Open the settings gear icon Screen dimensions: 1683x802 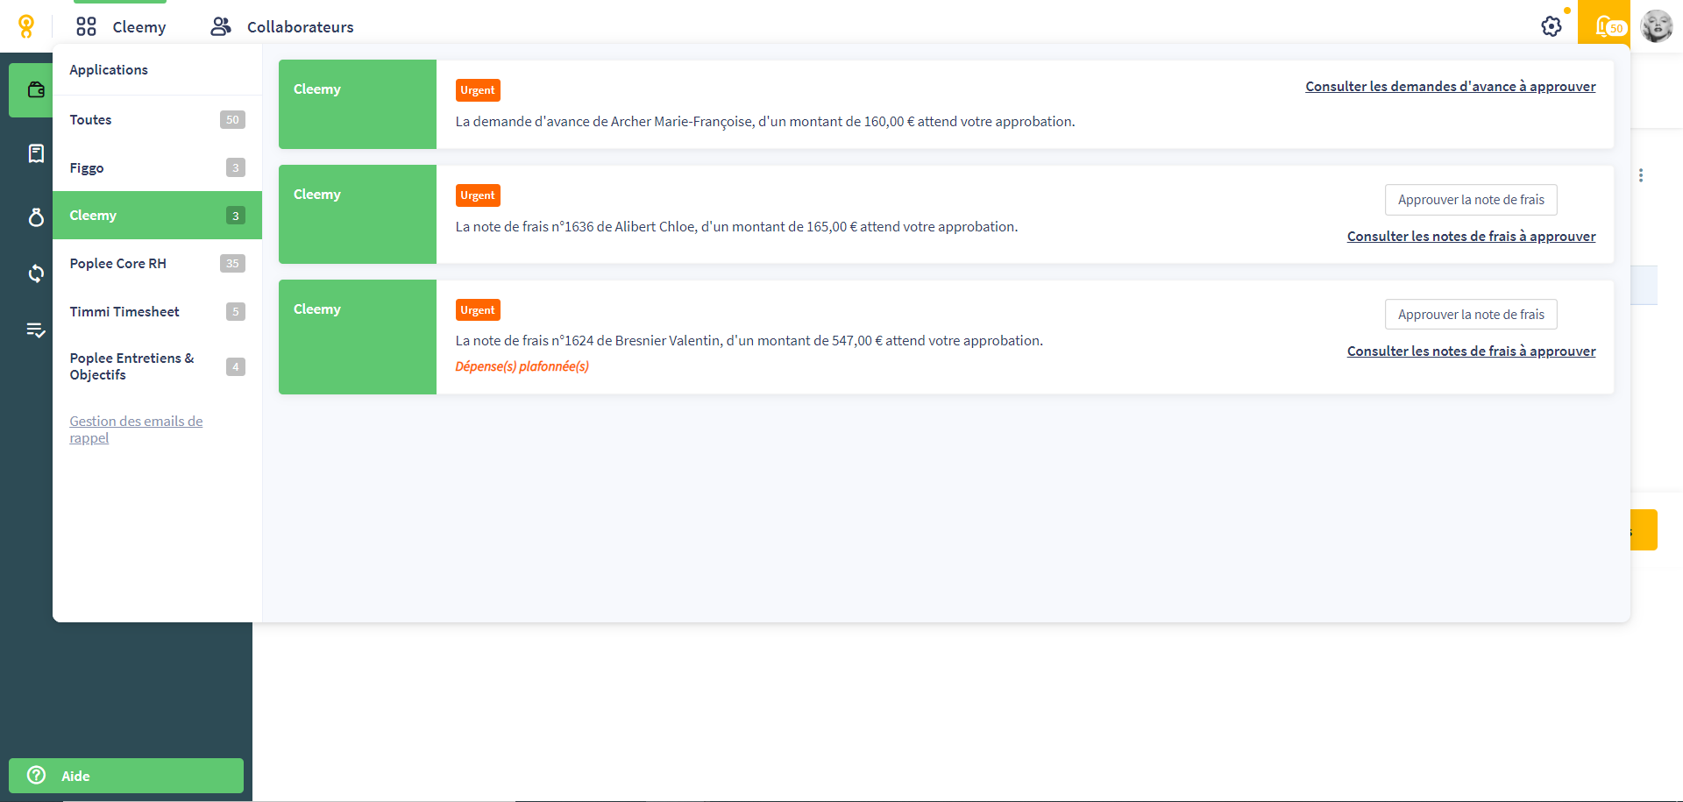[x=1552, y=26]
